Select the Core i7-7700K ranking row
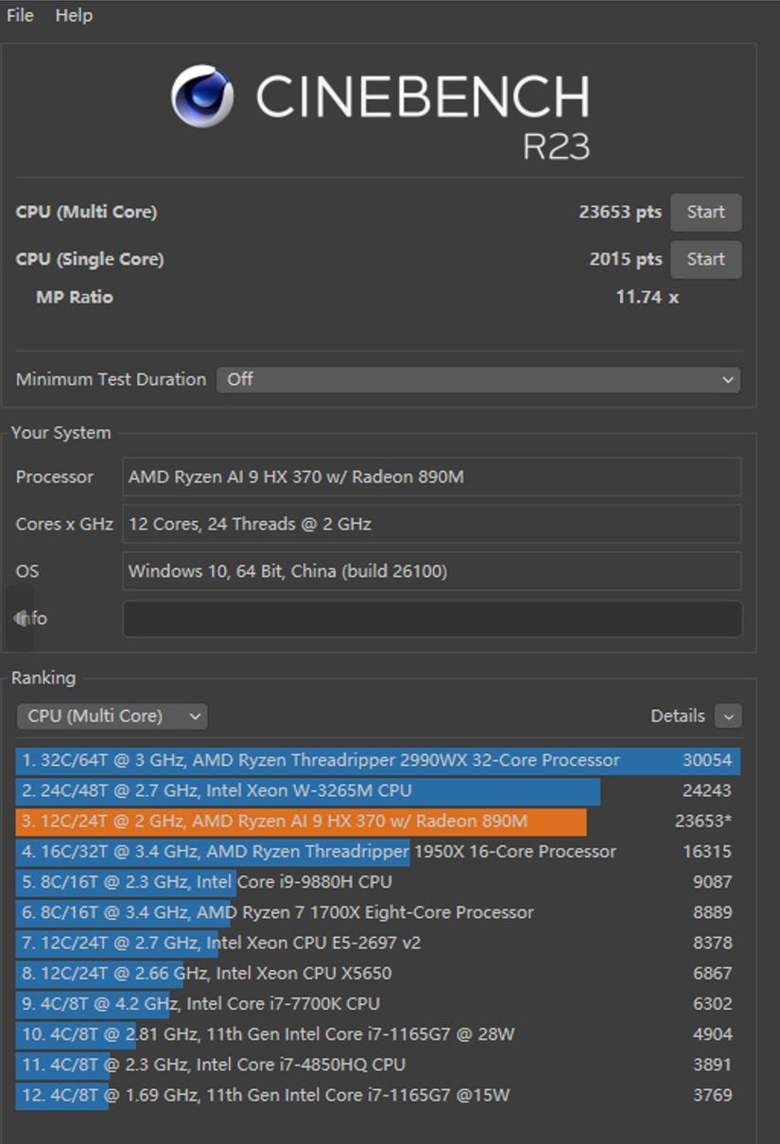Image resolution: width=780 pixels, height=1144 pixels. tap(377, 1003)
